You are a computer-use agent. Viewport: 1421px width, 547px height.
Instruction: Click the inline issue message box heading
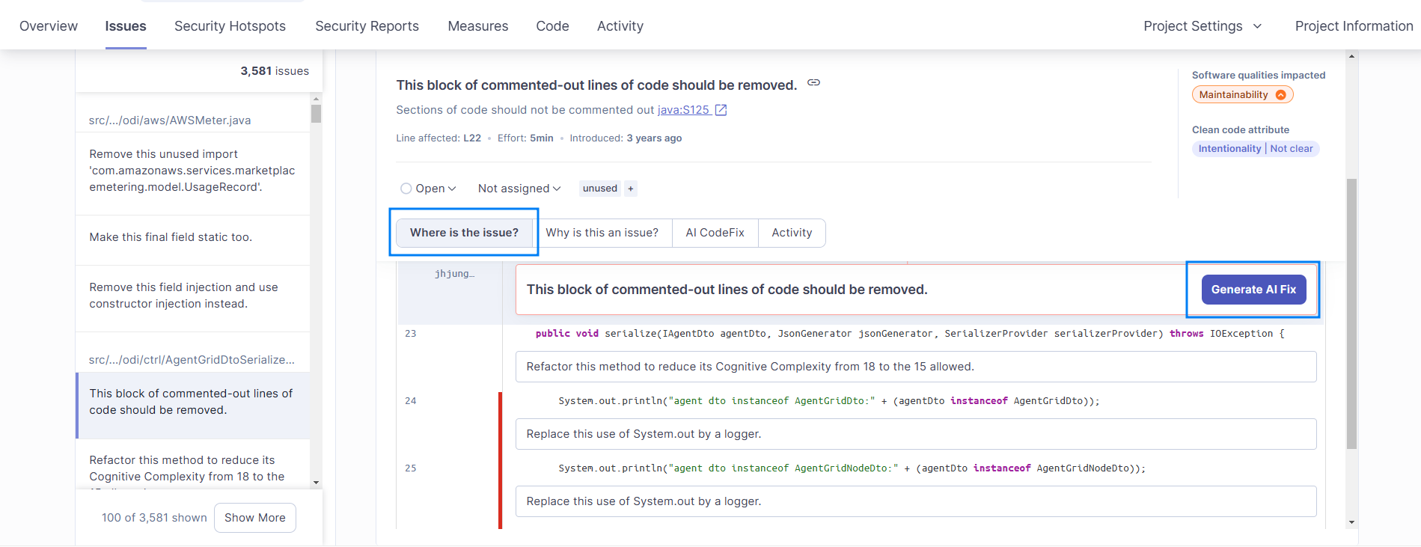(727, 290)
